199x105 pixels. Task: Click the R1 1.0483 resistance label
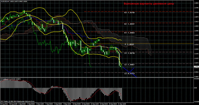click(x=129, y=33)
